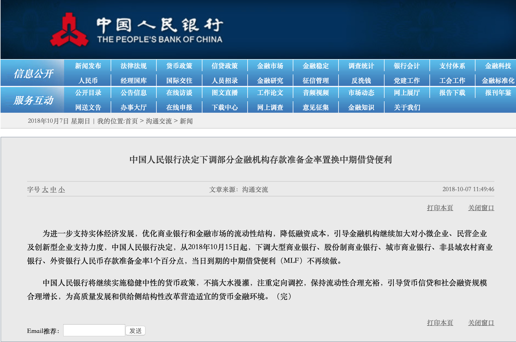Open 在线申报 navigation item

point(179,108)
